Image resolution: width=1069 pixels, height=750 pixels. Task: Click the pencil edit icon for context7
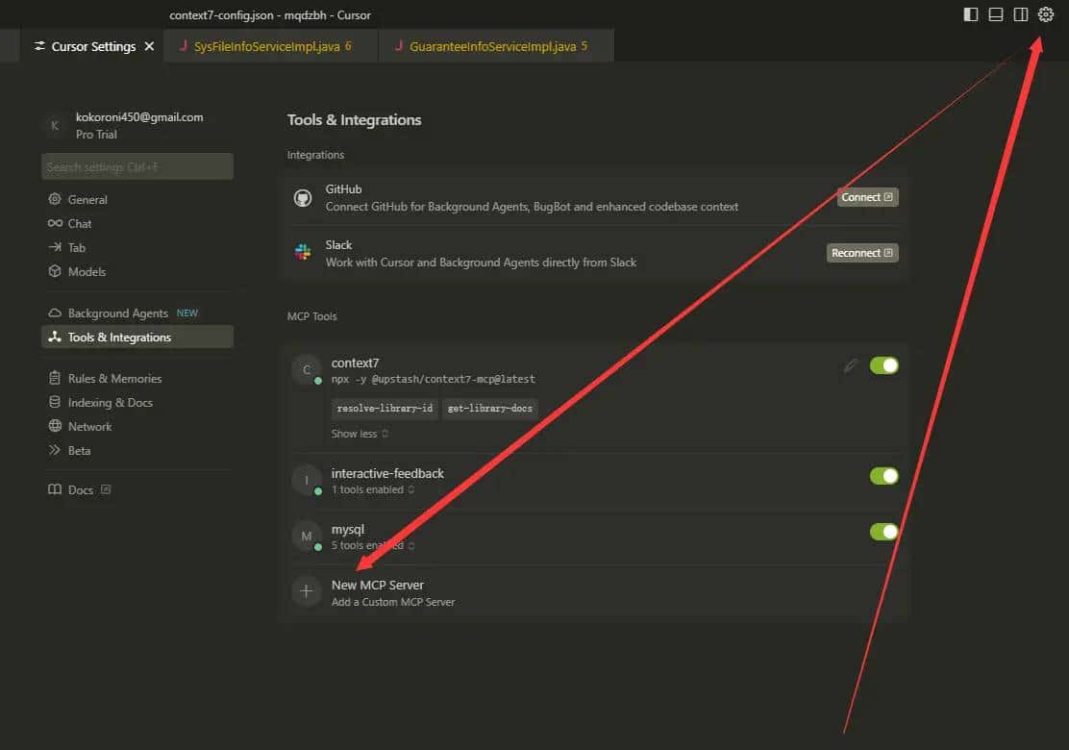(x=851, y=365)
